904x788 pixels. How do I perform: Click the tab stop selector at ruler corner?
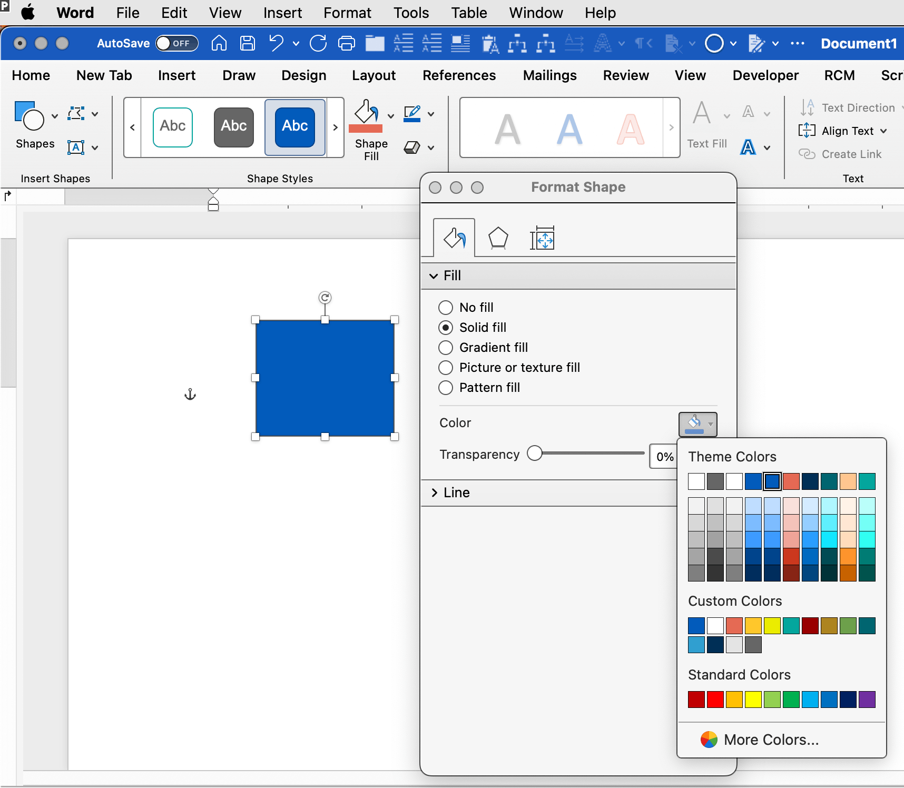pos(7,196)
